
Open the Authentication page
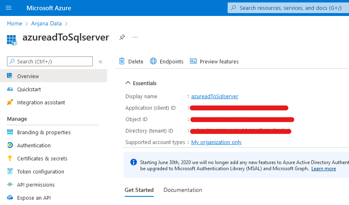pos(34,145)
